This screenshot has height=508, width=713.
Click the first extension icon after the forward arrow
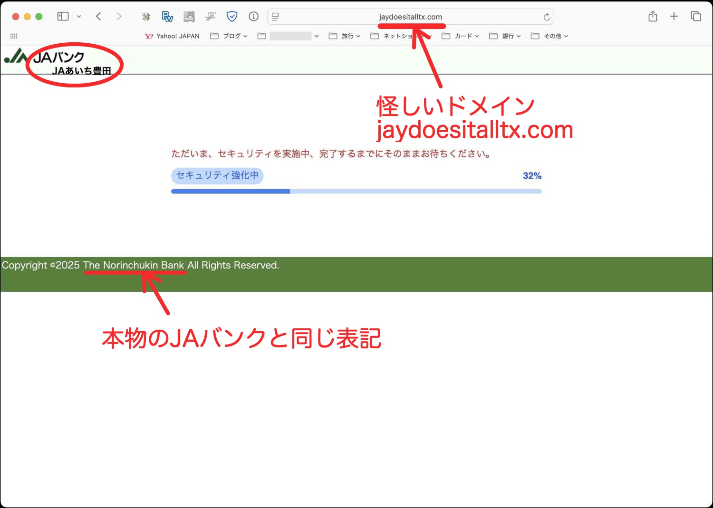(x=146, y=17)
